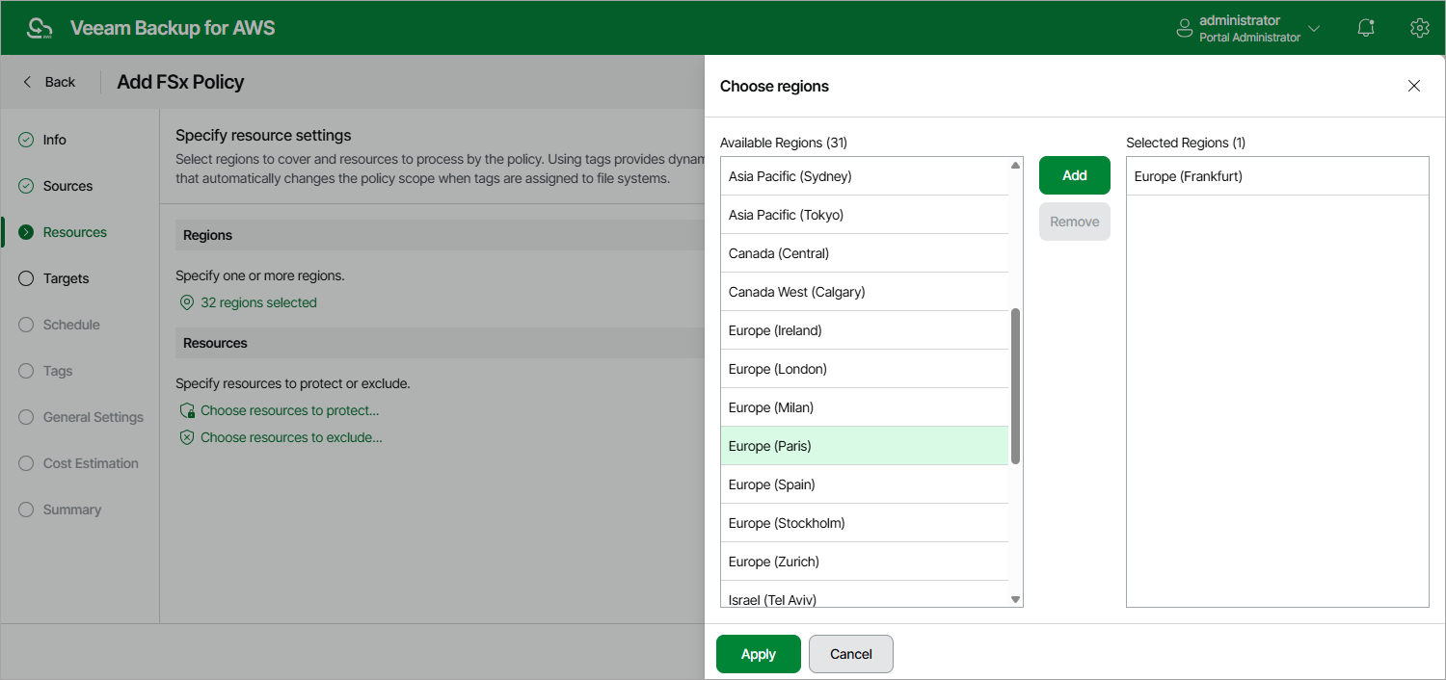Open the settings gear icon
Screen dimensions: 1446x680
click(1419, 28)
